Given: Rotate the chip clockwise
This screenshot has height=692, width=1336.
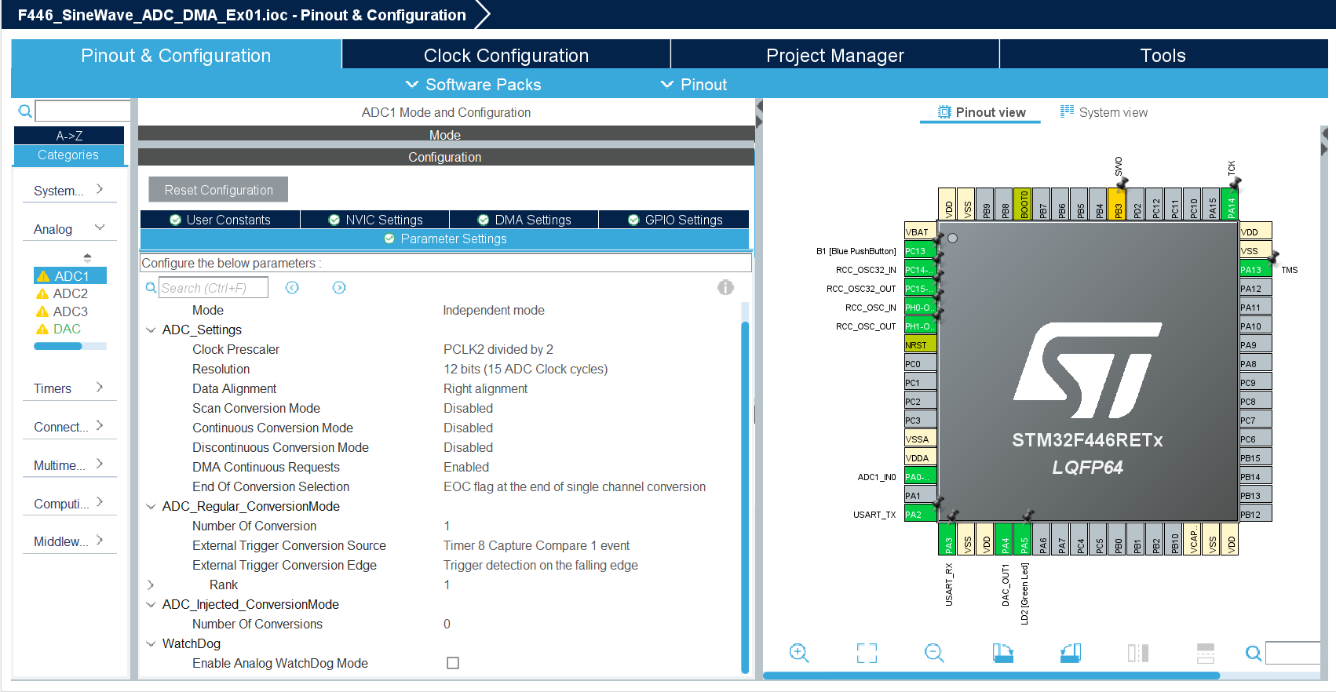Looking at the screenshot, I should coord(1002,653).
